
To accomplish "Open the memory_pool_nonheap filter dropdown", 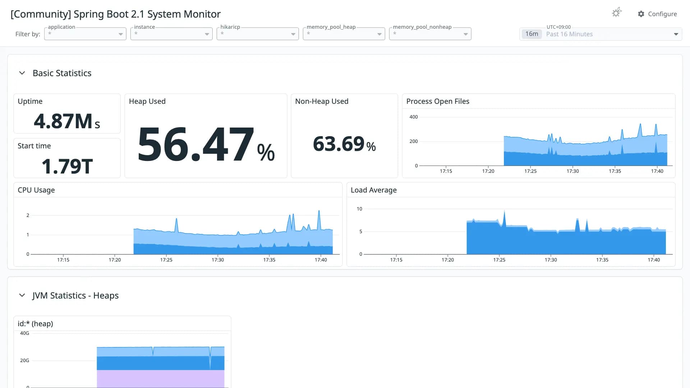I will [x=430, y=34].
